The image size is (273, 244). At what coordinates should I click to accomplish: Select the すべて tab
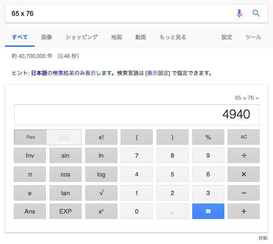pyautogui.click(x=20, y=37)
